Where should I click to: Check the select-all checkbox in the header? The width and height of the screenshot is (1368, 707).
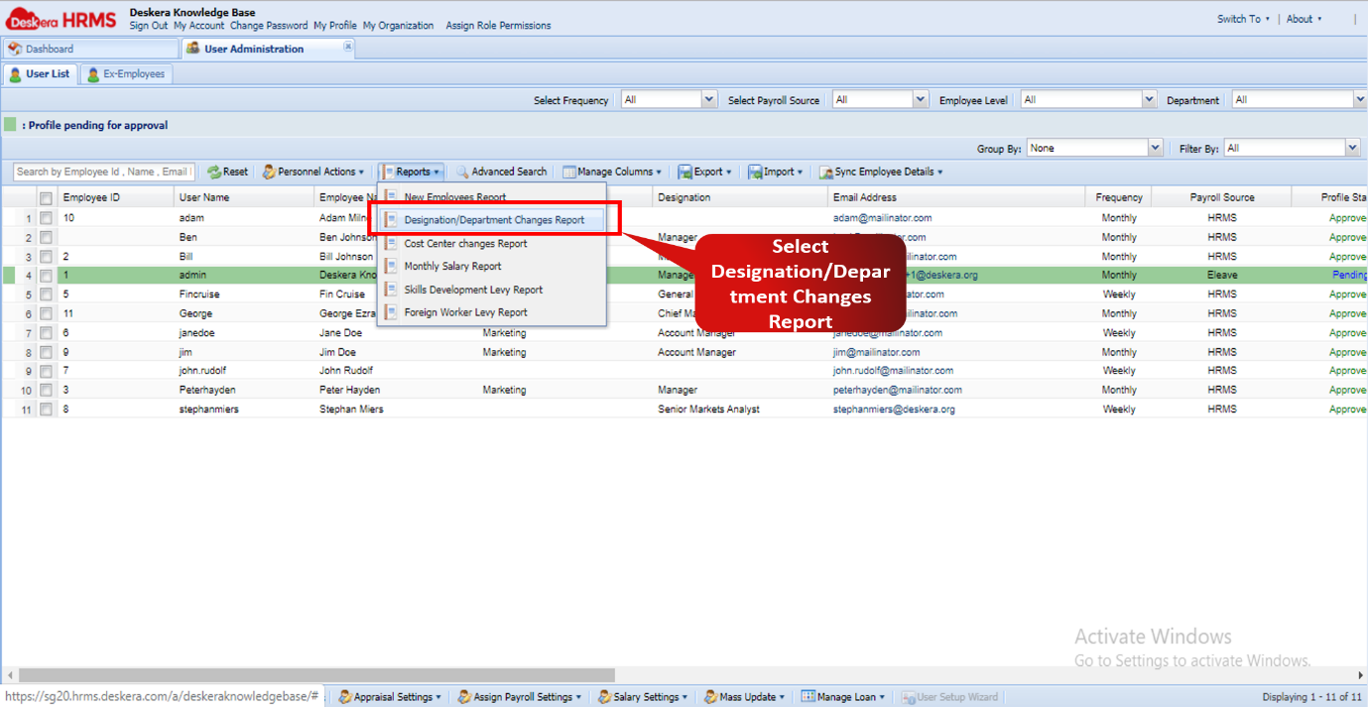(x=45, y=196)
